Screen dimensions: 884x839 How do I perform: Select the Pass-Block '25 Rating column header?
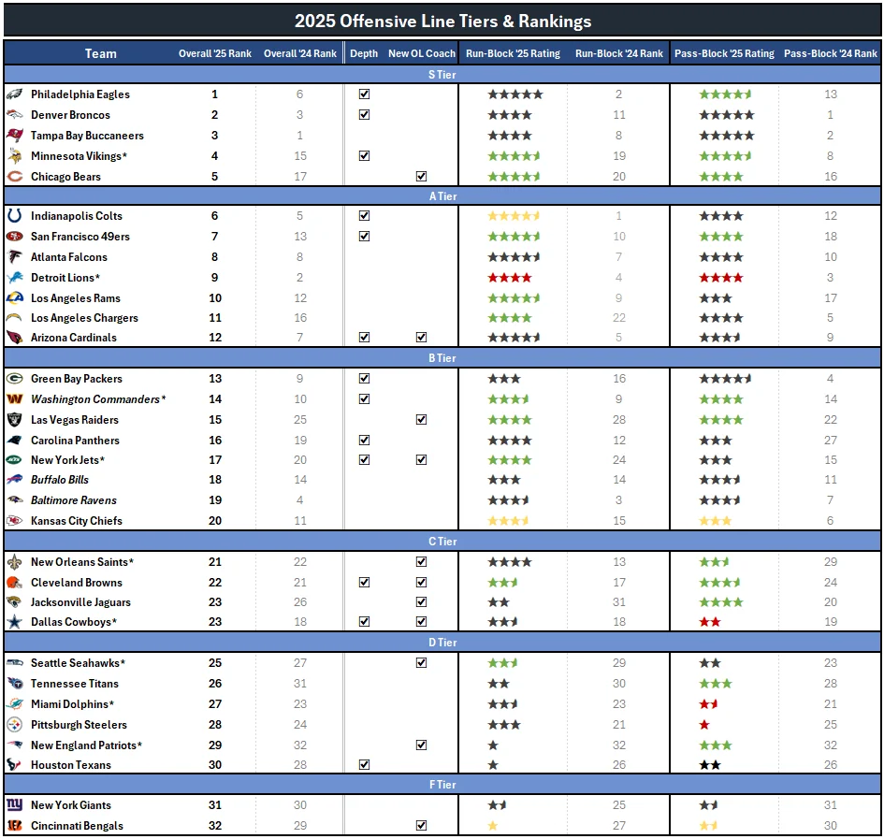[x=724, y=53]
